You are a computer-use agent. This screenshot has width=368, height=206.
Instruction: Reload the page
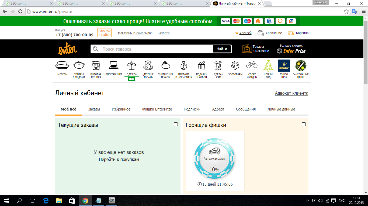click(x=20, y=12)
